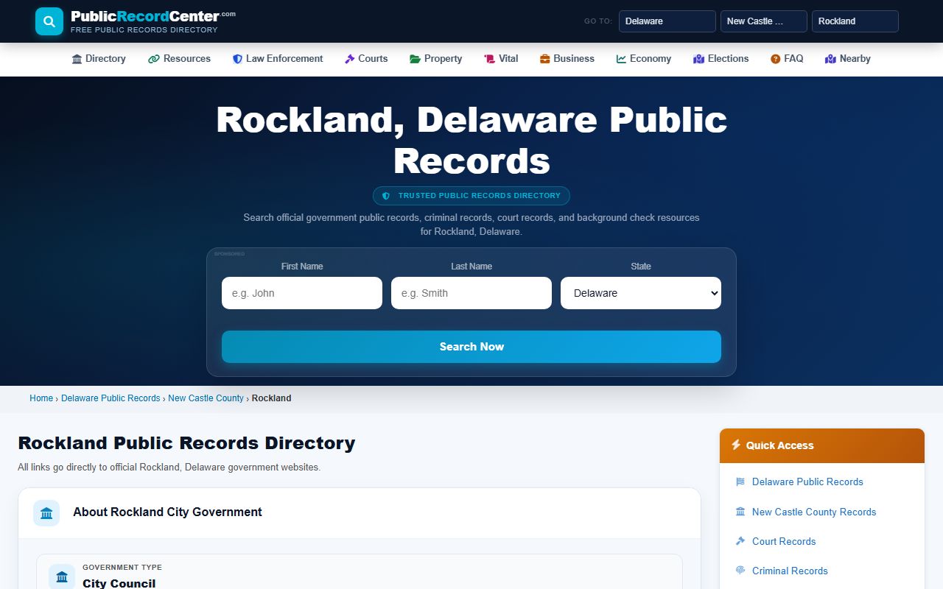Screen dimensions: 943x589
Task: Open the Economy menu item
Action: click(644, 59)
